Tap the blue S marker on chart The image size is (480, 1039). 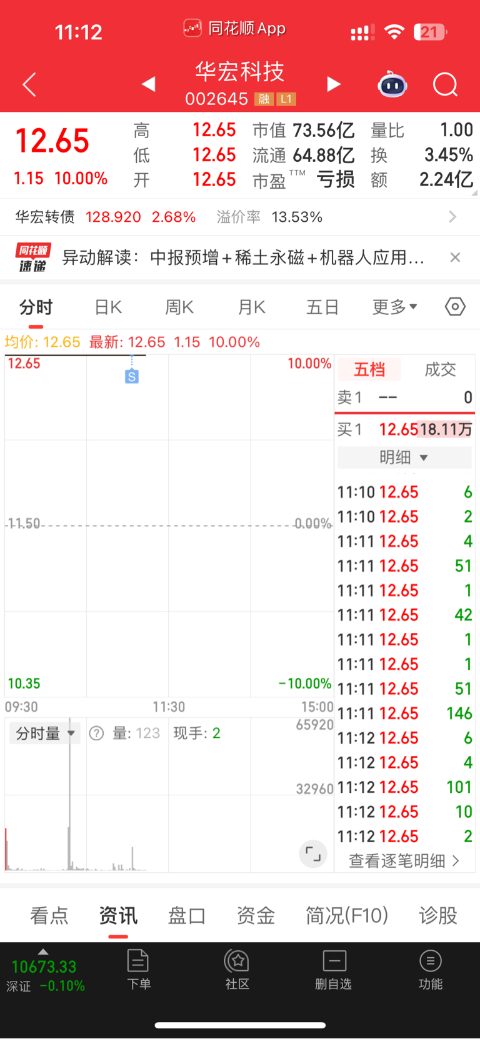point(131,376)
